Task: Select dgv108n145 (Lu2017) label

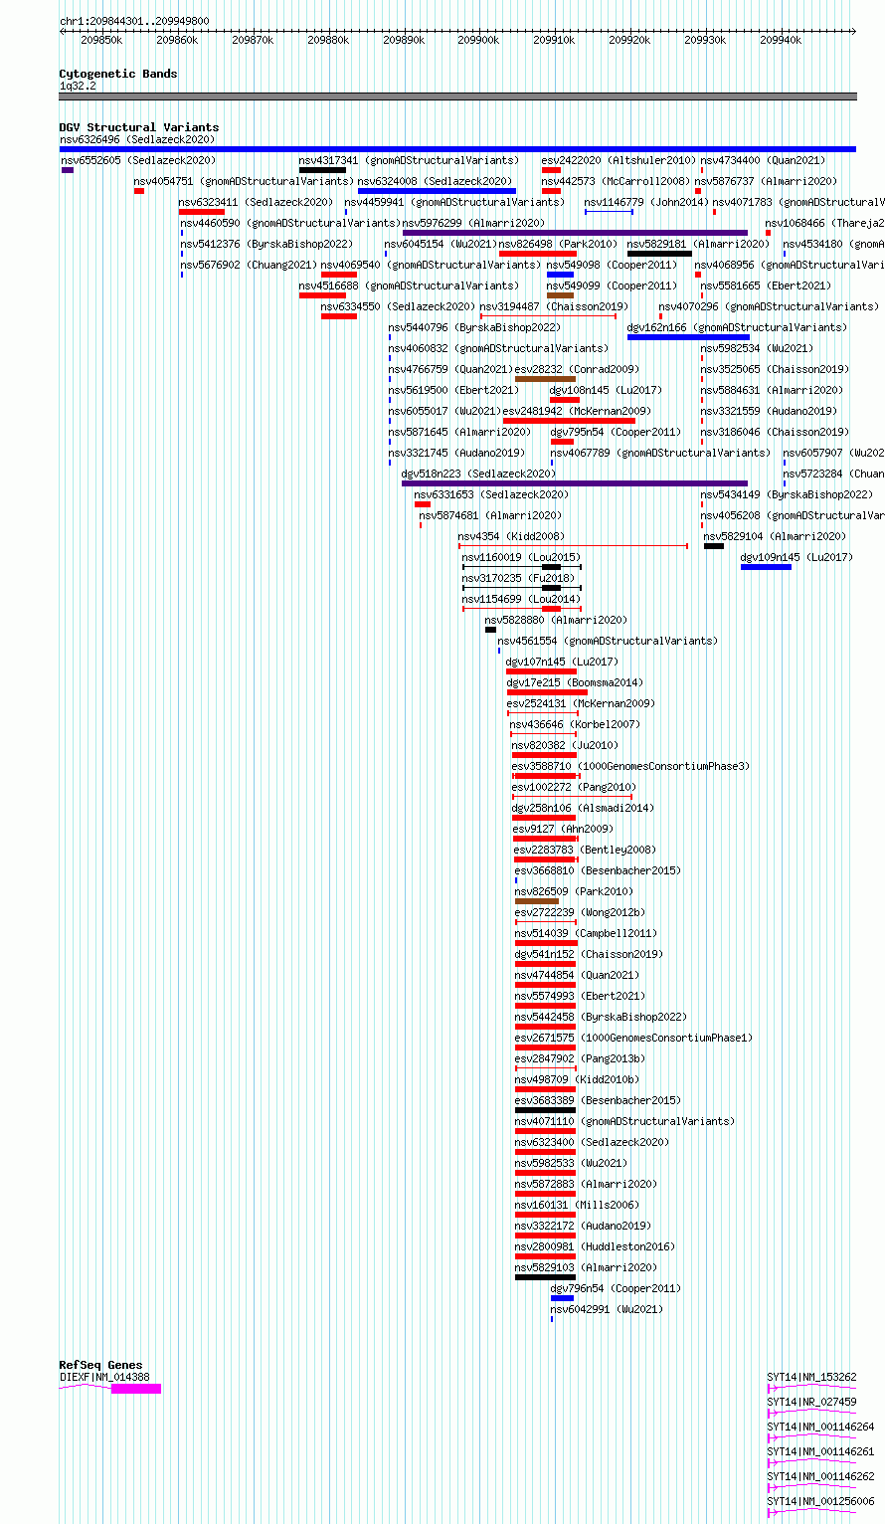Action: 606,390
